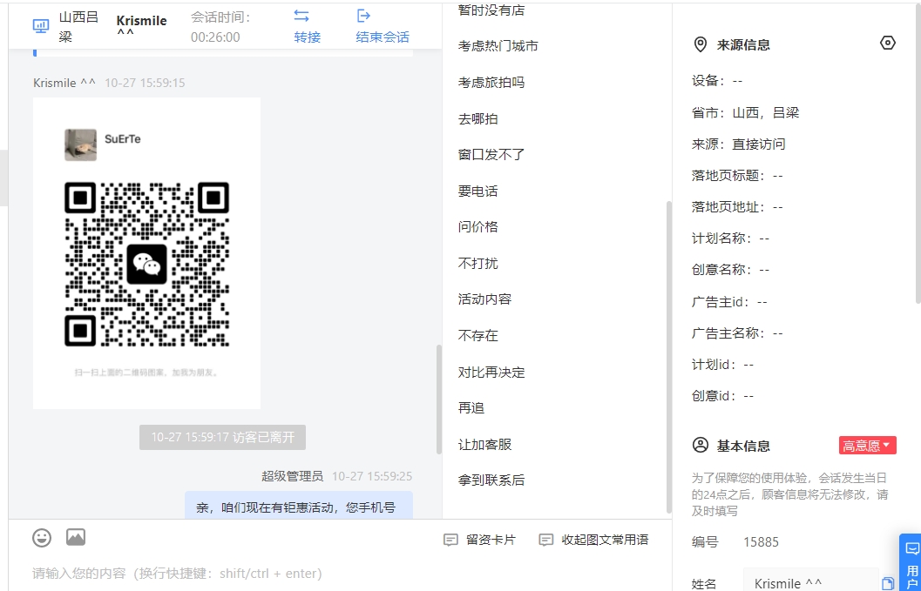Click the 访客已离开 status notice
The width and height of the screenshot is (921, 591).
222,437
